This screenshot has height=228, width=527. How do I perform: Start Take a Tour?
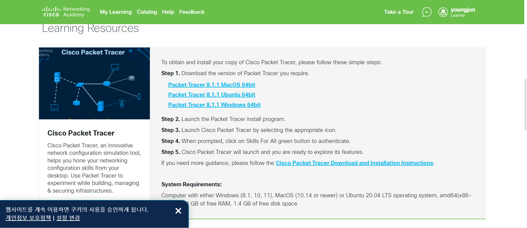click(399, 12)
